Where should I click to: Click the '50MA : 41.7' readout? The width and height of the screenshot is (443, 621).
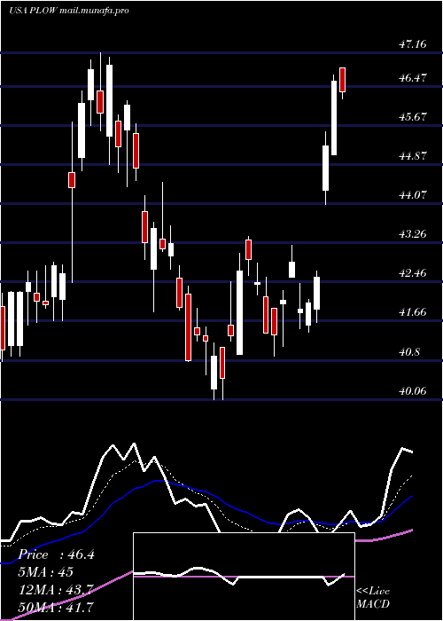point(56,607)
